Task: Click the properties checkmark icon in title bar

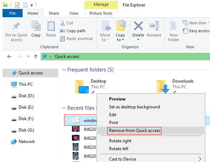Action: 17,5
